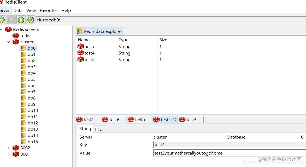The image size is (306, 167).
Task: Click the cluster:db0: address field
Action: 171,20
